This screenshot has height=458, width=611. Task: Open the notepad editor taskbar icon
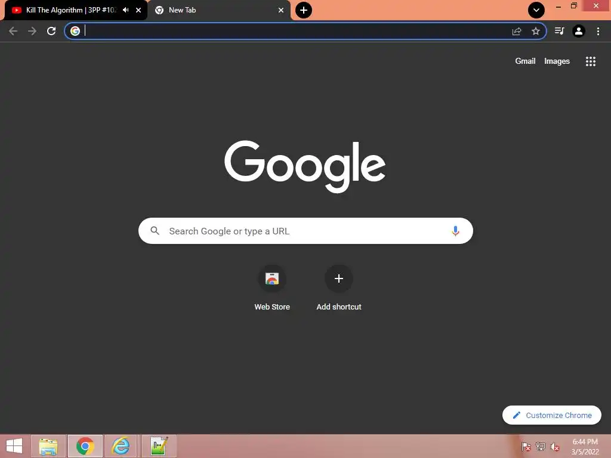(159, 446)
